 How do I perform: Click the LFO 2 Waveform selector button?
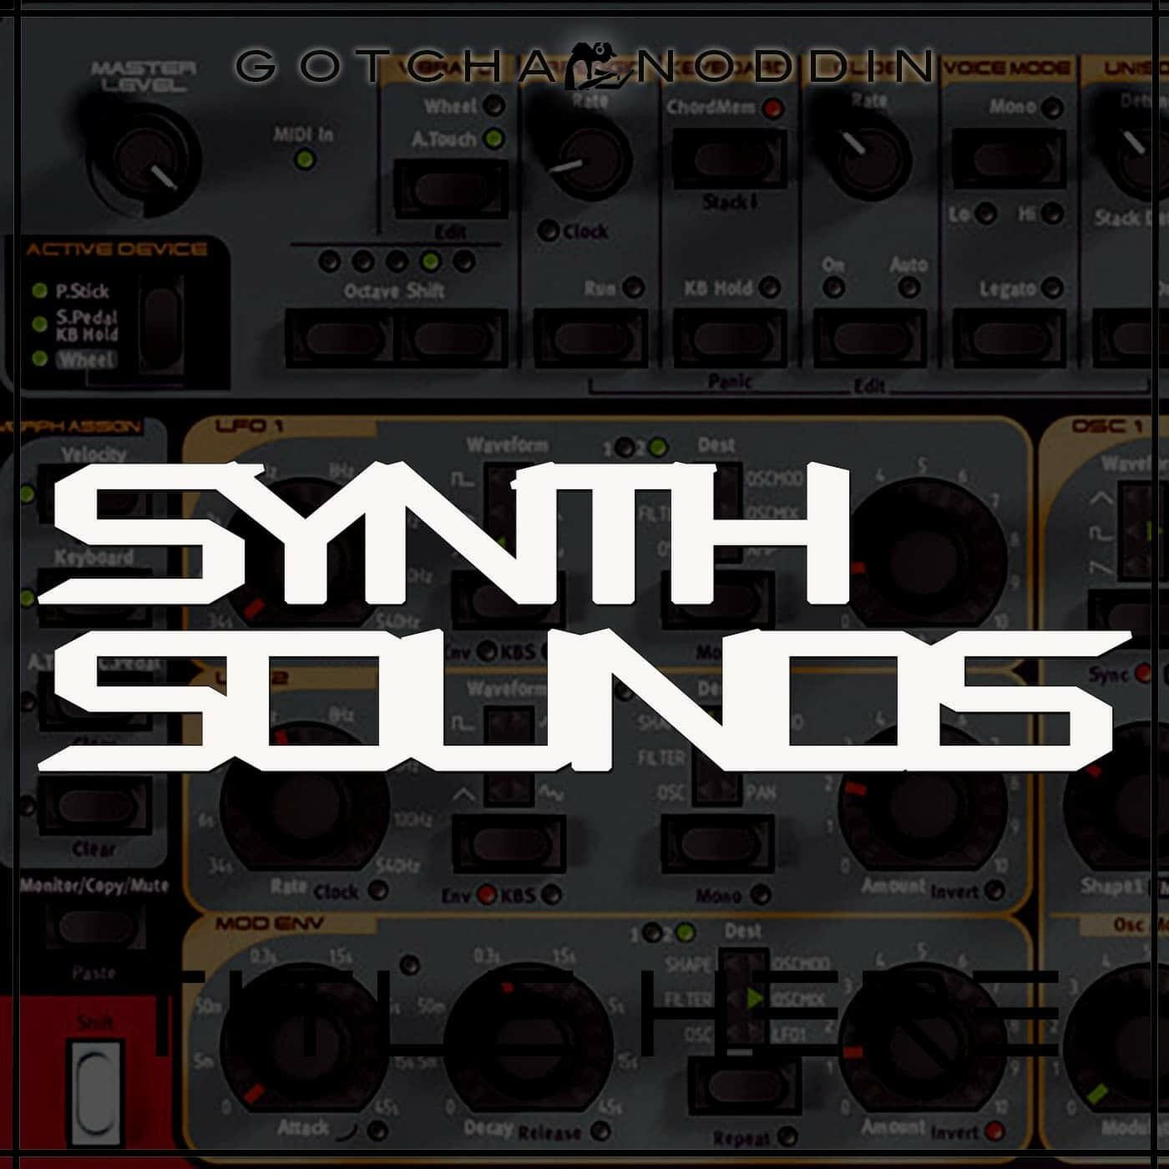[508, 843]
